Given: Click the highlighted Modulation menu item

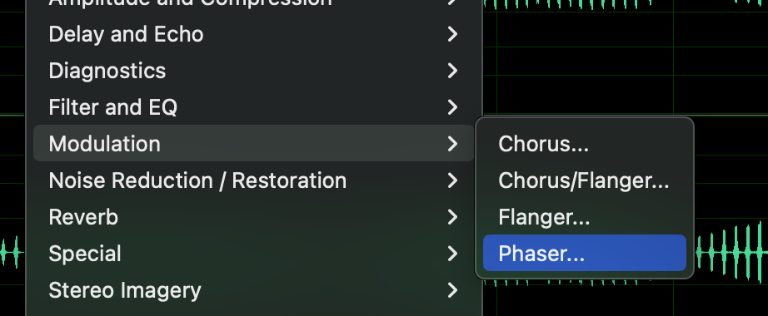Looking at the screenshot, I should (x=254, y=143).
